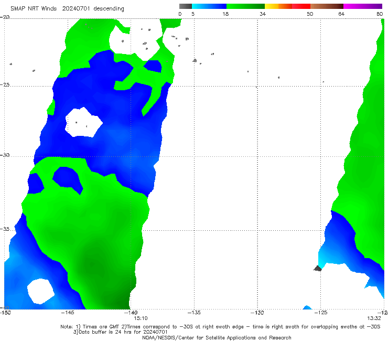The width and height of the screenshot is (388, 341).
Task: Click the color bar label '50'
Action: pos(310,14)
